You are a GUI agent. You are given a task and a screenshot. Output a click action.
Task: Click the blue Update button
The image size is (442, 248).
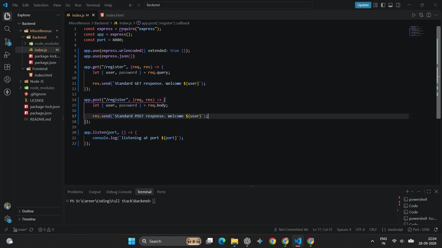click(363, 5)
